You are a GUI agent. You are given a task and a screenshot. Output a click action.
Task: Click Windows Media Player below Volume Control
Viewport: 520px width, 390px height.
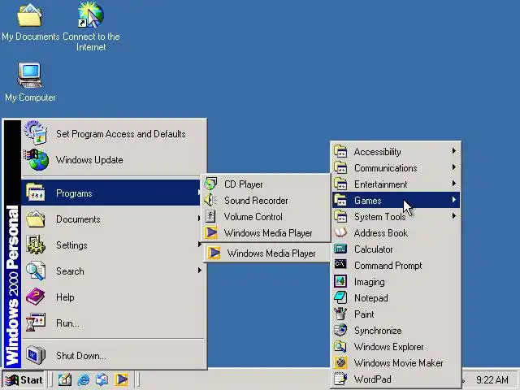(x=266, y=233)
